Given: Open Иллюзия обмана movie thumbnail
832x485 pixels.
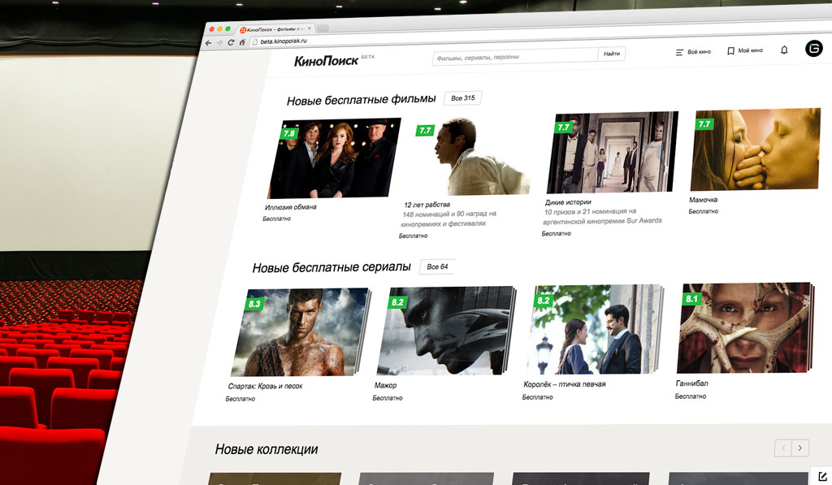Looking at the screenshot, I should 334,158.
